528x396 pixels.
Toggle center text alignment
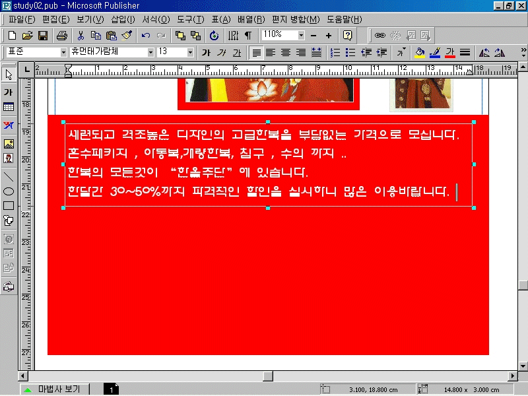tap(286, 53)
